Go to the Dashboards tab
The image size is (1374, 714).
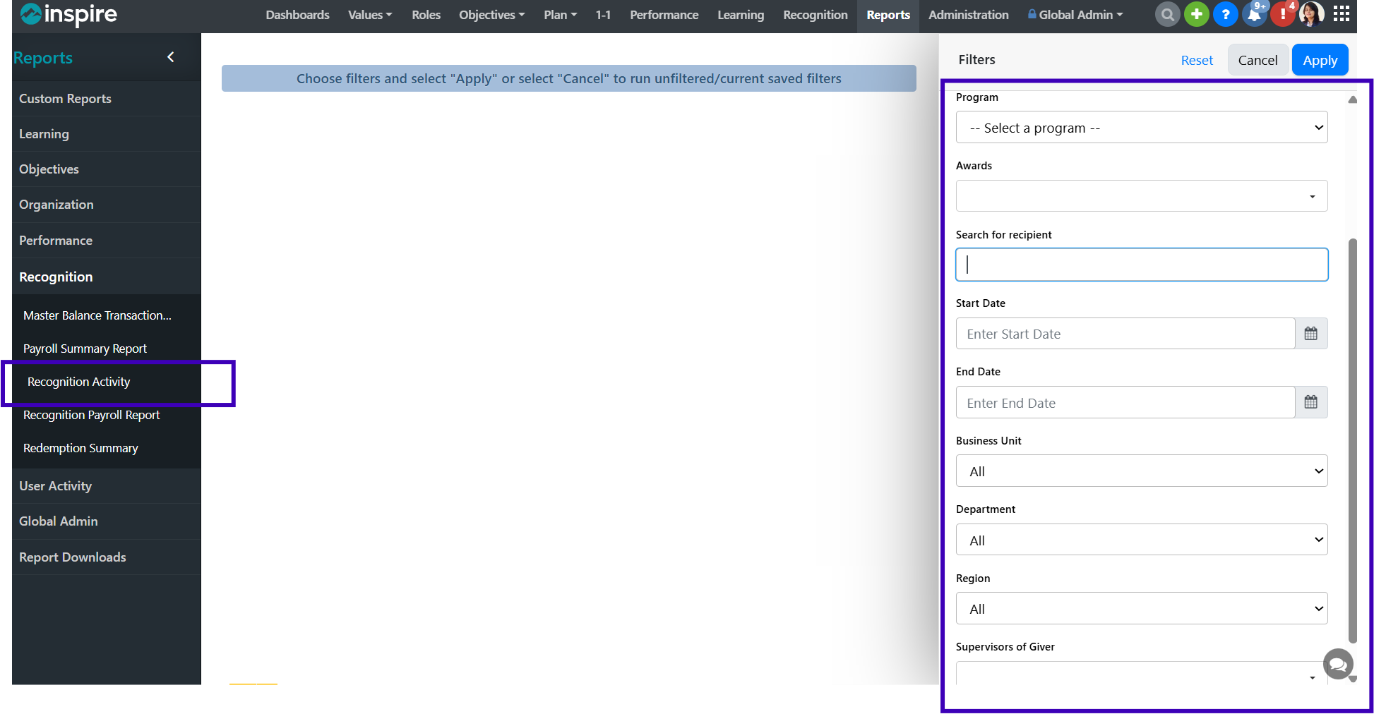click(297, 15)
